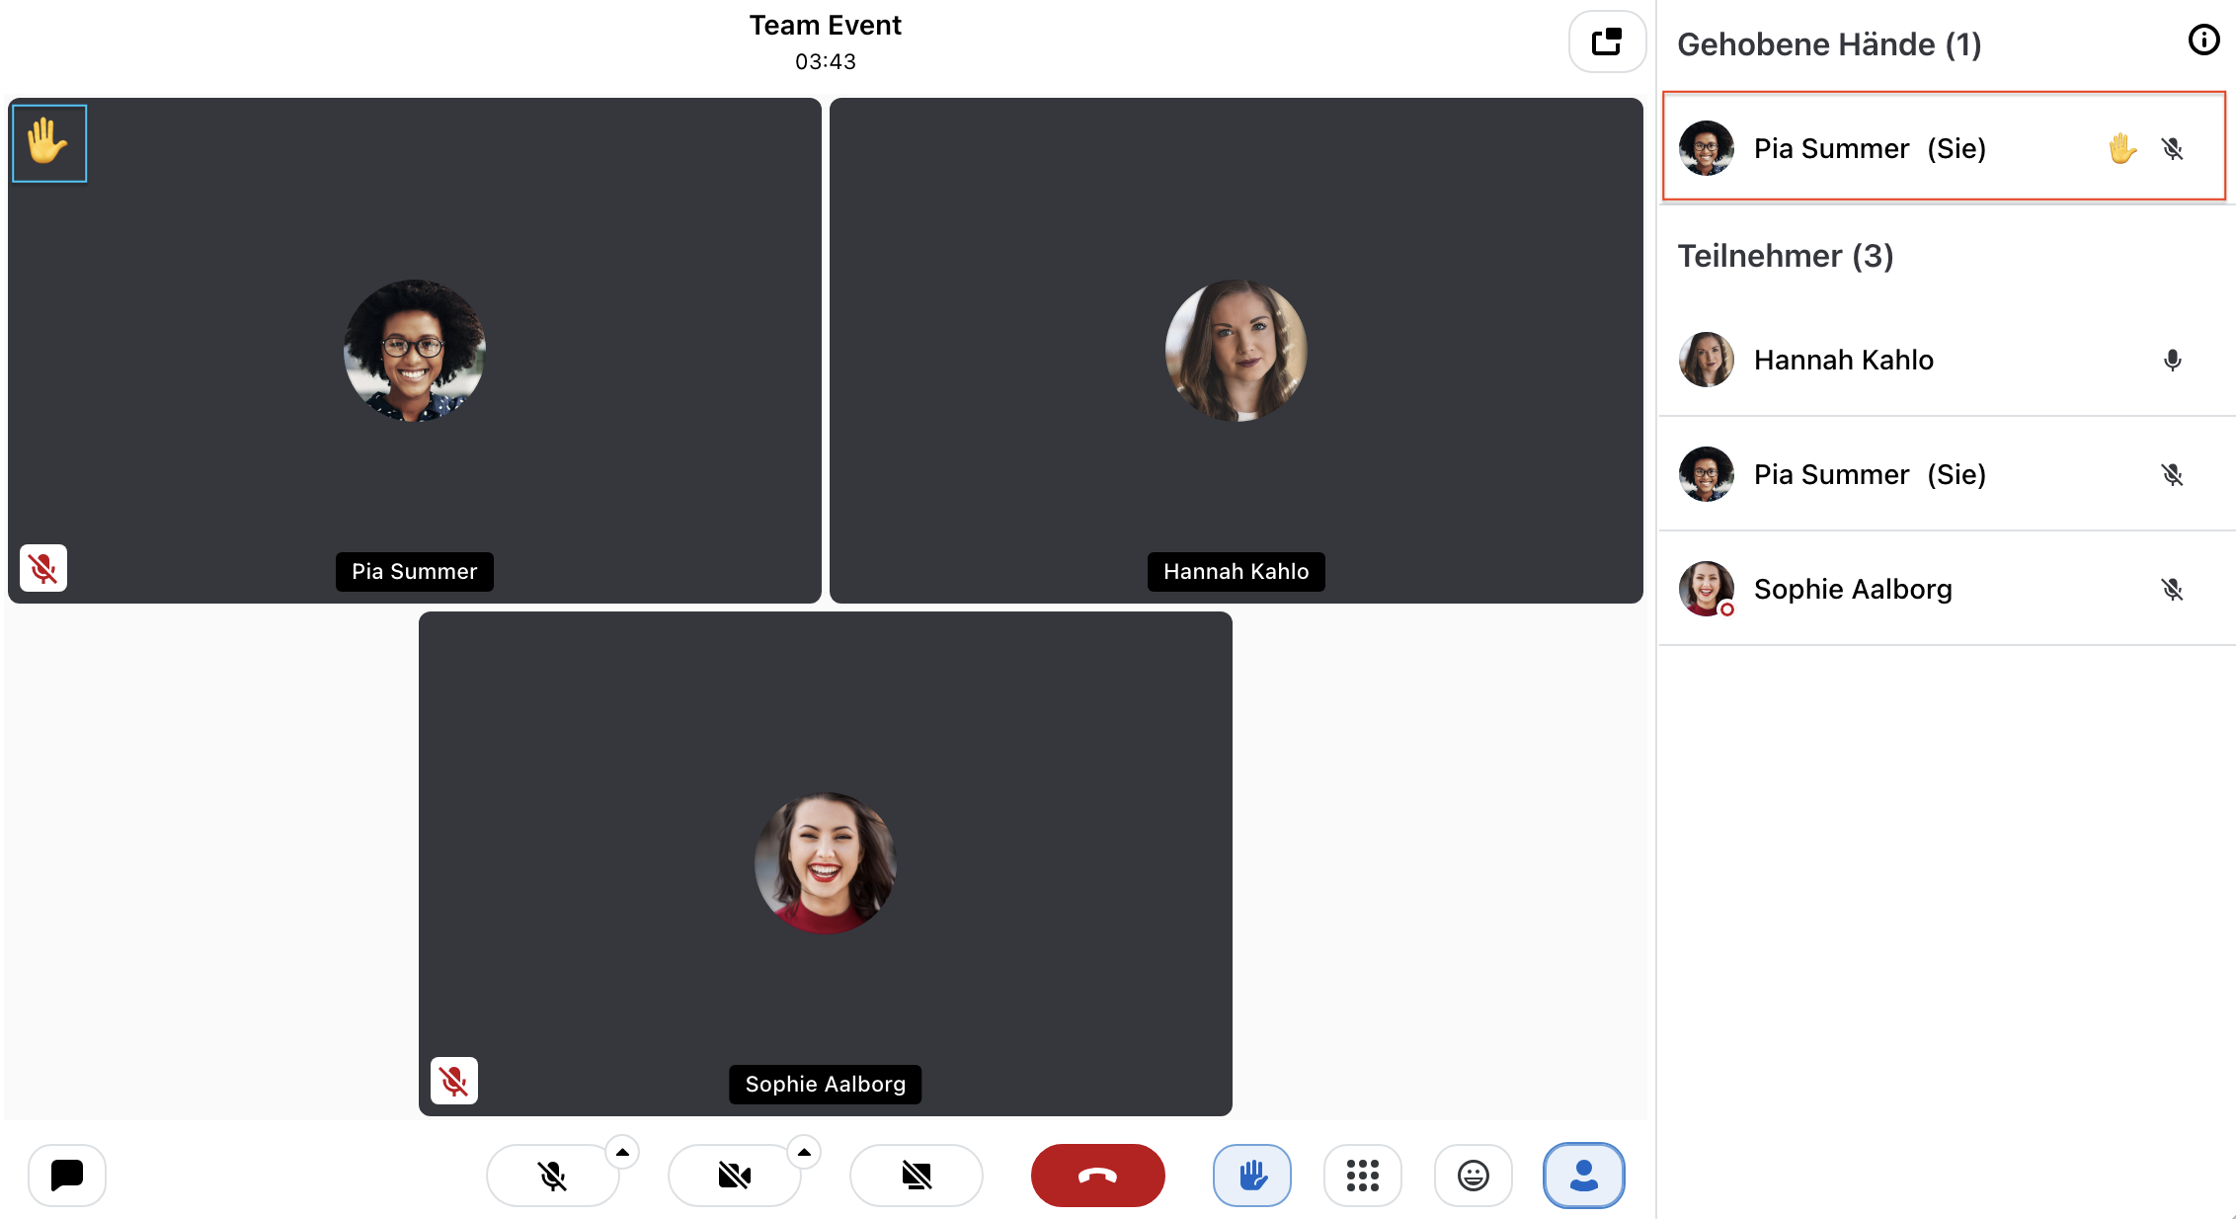Click 'Teilnehmer (3)' heading
The height and width of the screenshot is (1219, 2236).
click(x=1786, y=256)
